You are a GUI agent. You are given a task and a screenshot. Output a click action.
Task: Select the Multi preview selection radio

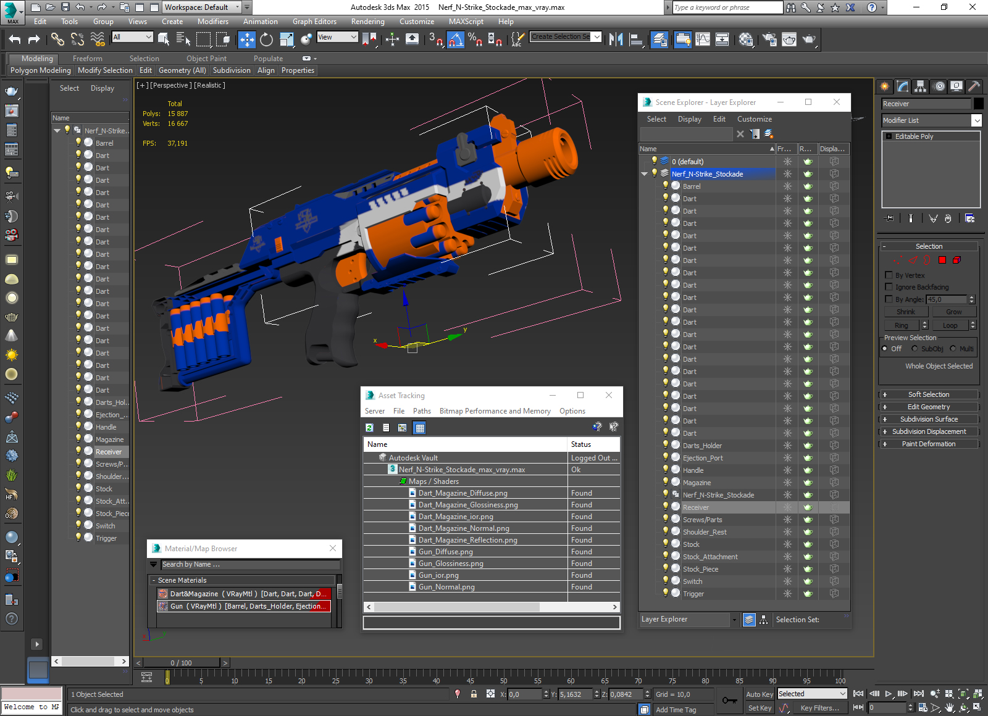pyautogui.click(x=953, y=349)
